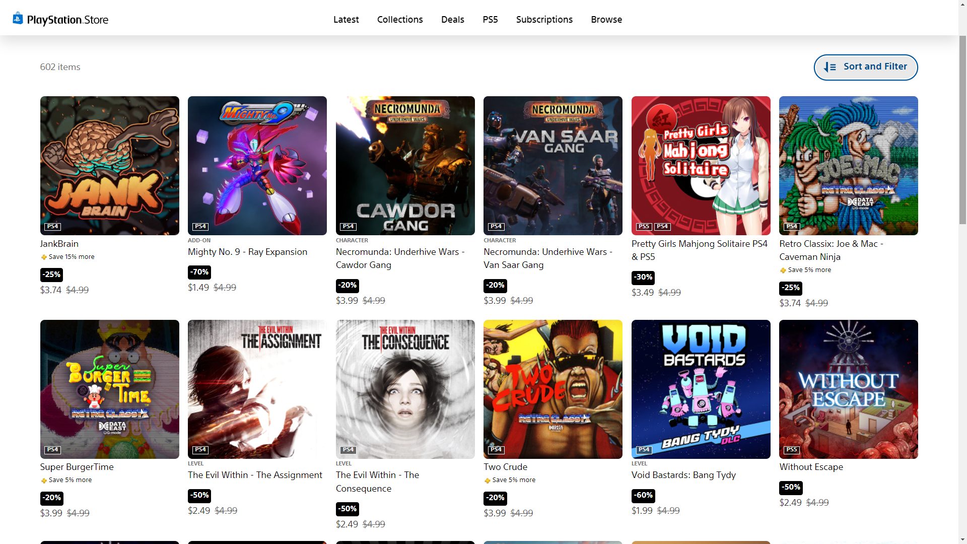
Task: Click the PS Plus icon under Joe & Mac
Action: pyautogui.click(x=783, y=270)
